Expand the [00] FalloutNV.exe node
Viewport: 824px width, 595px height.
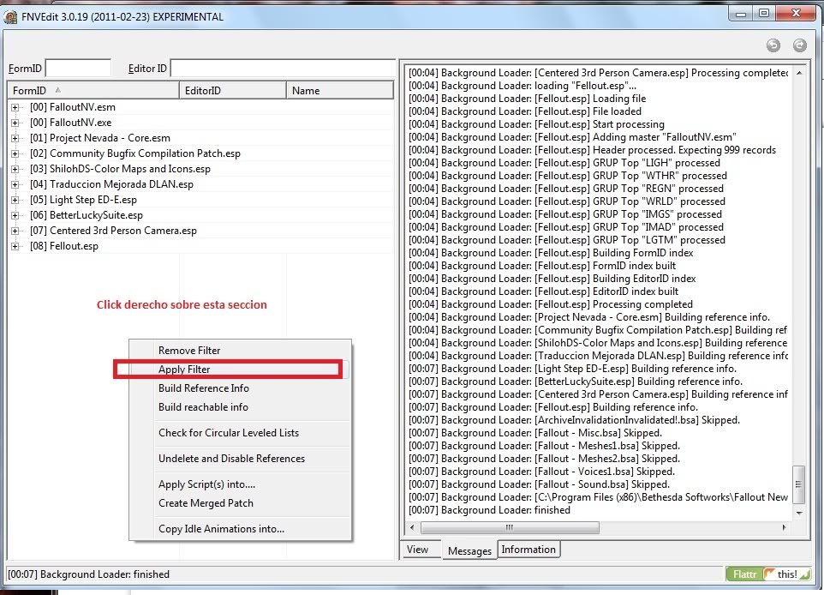[x=15, y=123]
